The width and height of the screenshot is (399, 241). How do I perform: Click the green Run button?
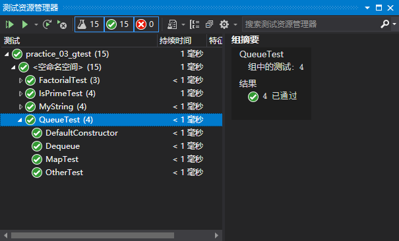coord(24,24)
